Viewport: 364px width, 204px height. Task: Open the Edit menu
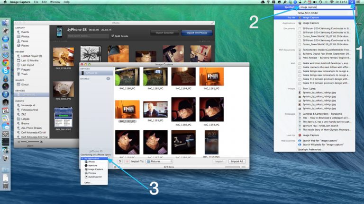tap(44, 2)
